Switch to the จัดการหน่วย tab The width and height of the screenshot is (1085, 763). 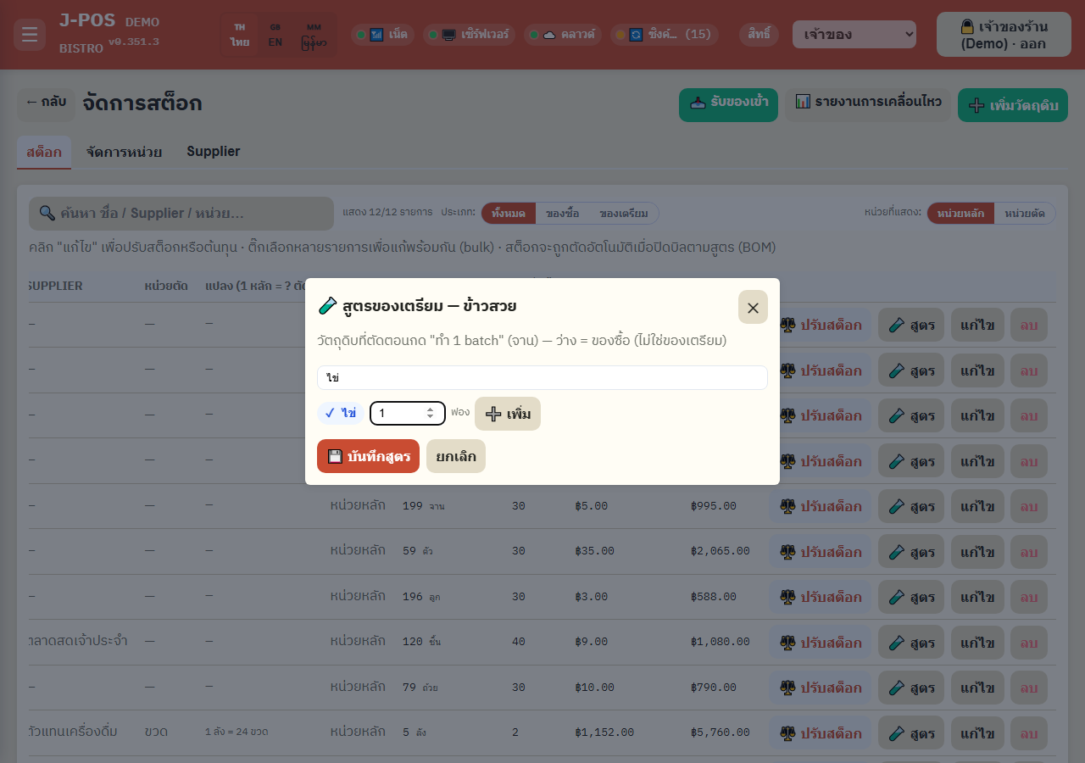click(x=124, y=152)
